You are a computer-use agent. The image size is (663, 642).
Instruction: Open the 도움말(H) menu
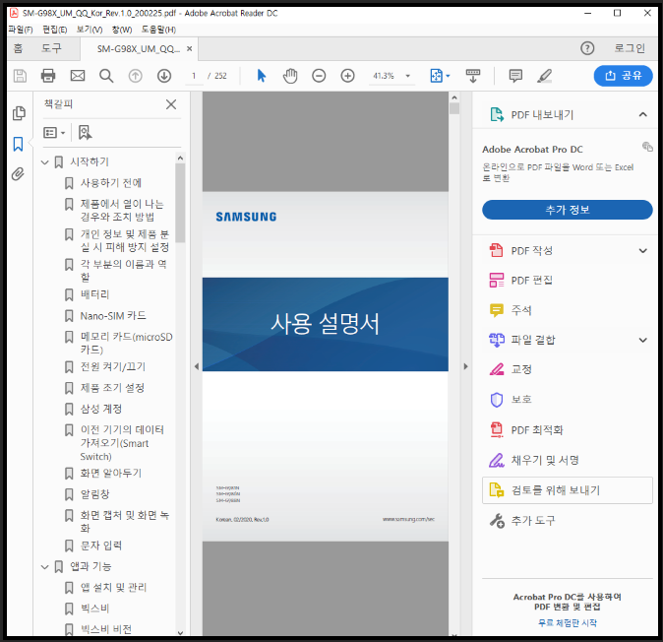coord(158,30)
